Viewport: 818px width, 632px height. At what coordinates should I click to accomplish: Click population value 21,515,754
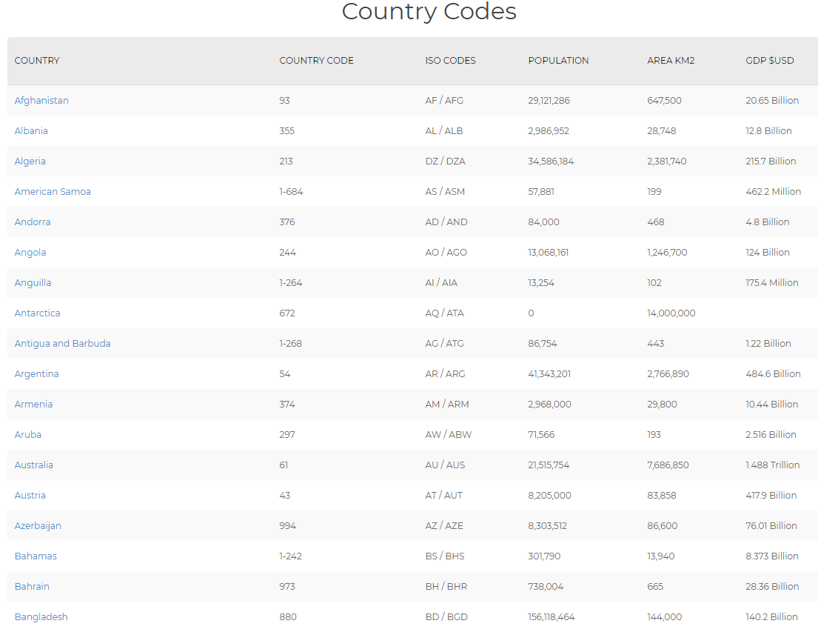[x=549, y=465]
